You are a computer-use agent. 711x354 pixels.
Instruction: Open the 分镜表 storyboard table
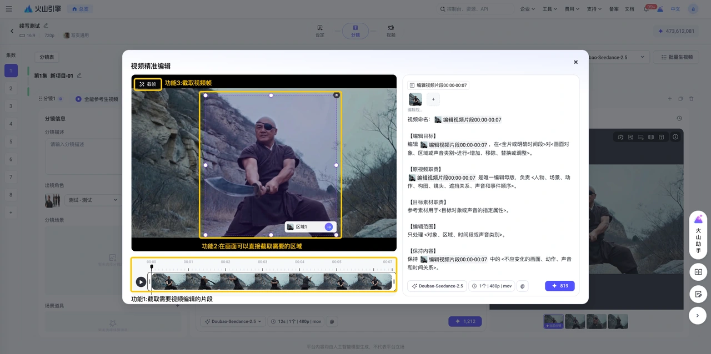pos(47,57)
